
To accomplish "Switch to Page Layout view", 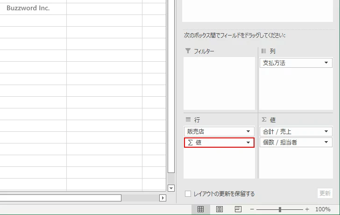I will (219, 209).
